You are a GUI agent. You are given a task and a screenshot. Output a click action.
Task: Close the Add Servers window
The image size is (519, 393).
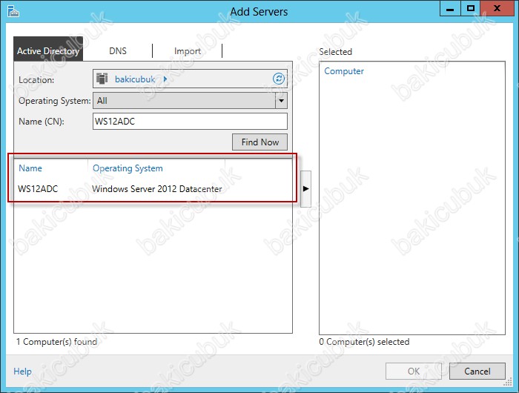pyautogui.click(x=497, y=9)
